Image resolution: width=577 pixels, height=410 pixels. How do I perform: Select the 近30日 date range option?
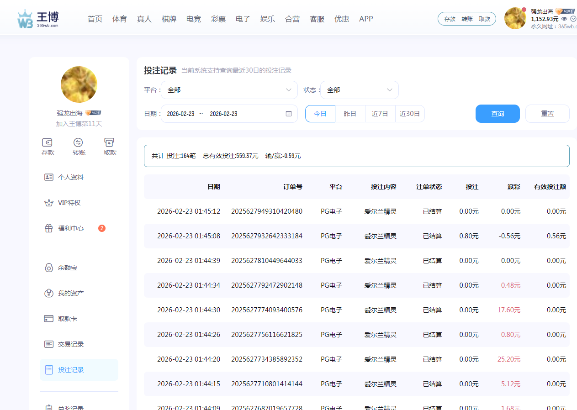coord(410,114)
